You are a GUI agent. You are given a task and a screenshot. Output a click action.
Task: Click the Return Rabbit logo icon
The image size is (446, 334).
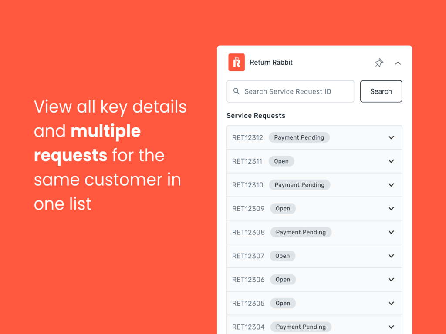pyautogui.click(x=237, y=63)
